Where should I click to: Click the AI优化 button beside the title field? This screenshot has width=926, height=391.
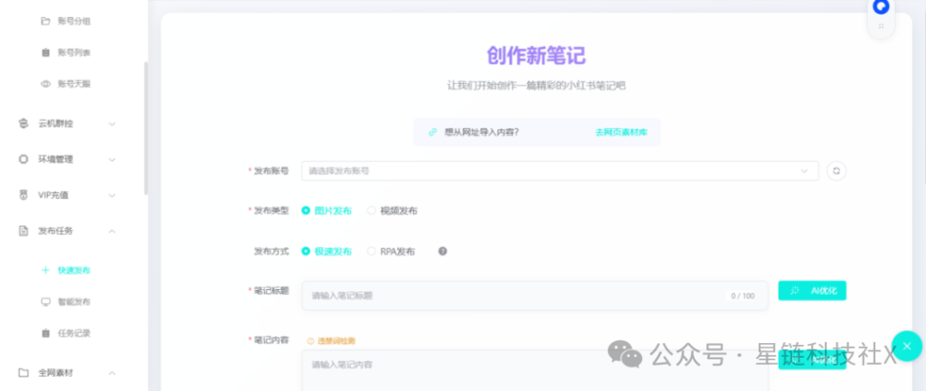(x=812, y=290)
